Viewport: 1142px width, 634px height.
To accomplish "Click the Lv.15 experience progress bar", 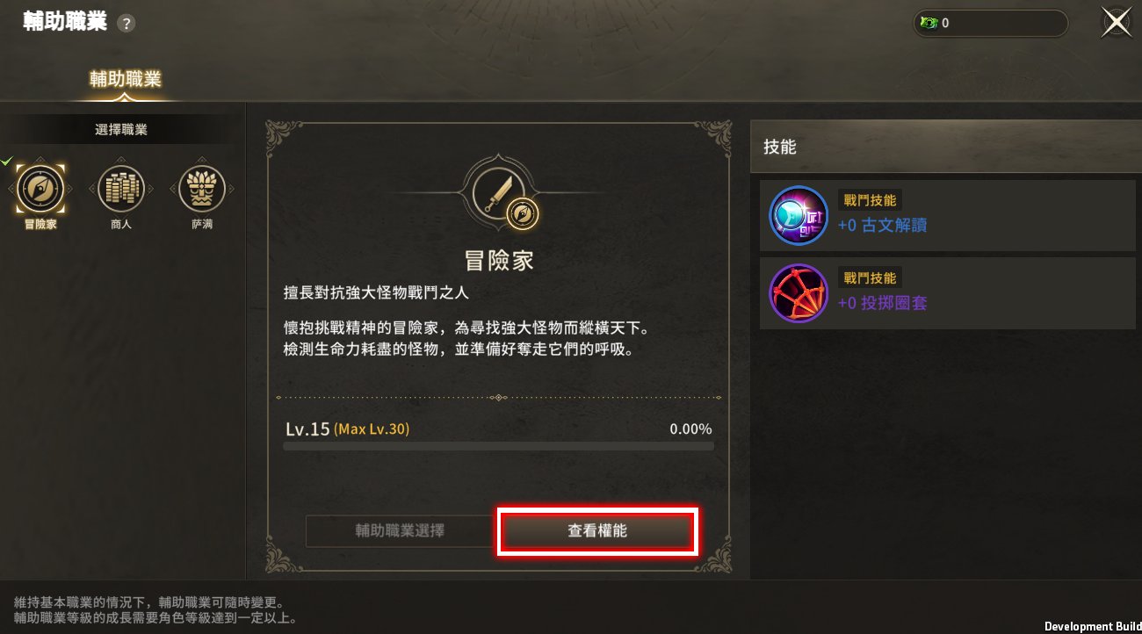I will point(498,446).
